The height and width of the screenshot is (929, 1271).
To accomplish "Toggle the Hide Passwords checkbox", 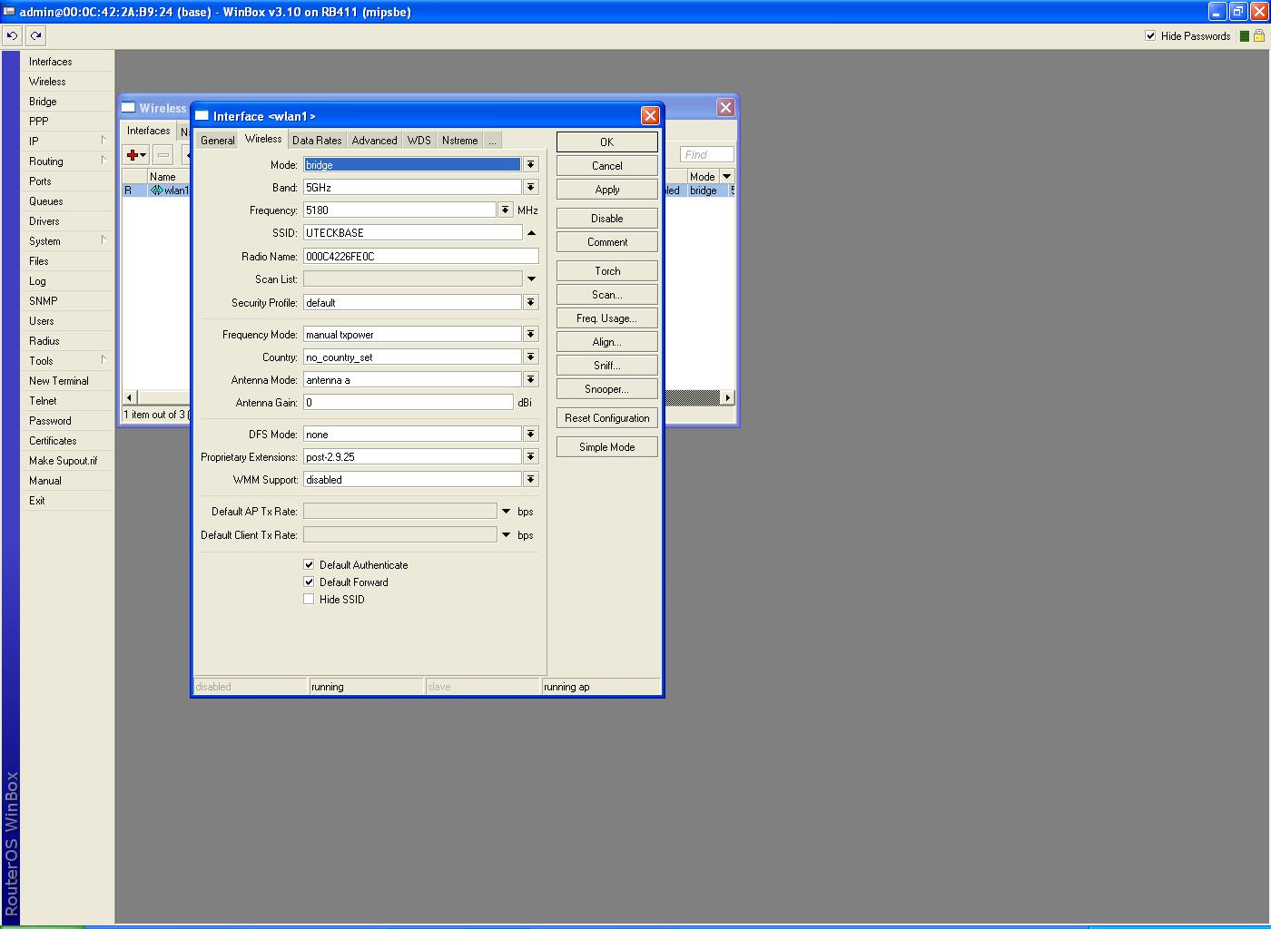I will (x=1150, y=36).
